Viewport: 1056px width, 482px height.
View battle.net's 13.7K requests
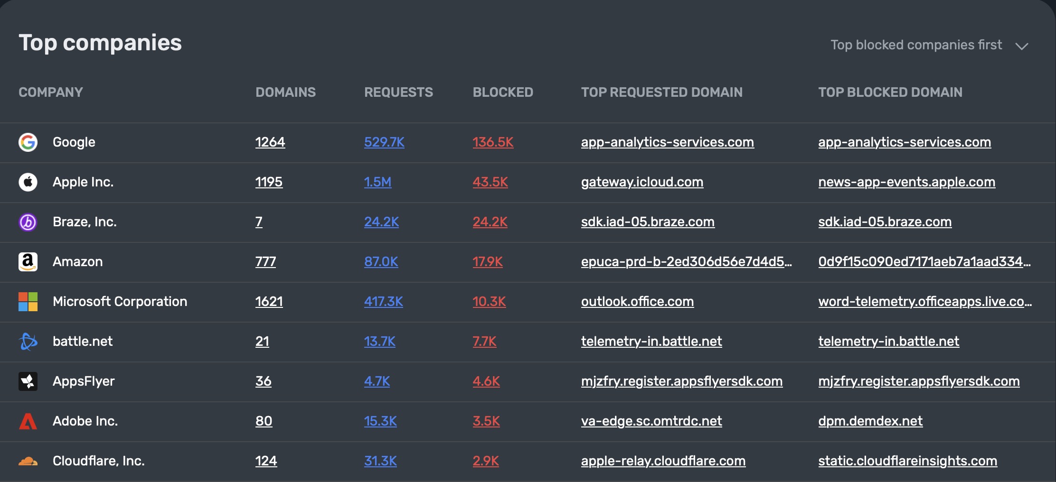click(x=380, y=342)
